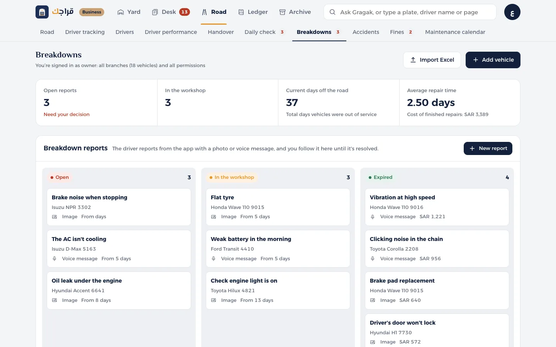Click the microphone icon on the Weak battery card
Screen dimensions: 556x347
tap(214, 259)
